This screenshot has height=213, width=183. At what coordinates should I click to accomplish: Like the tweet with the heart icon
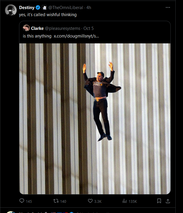coord(90,201)
